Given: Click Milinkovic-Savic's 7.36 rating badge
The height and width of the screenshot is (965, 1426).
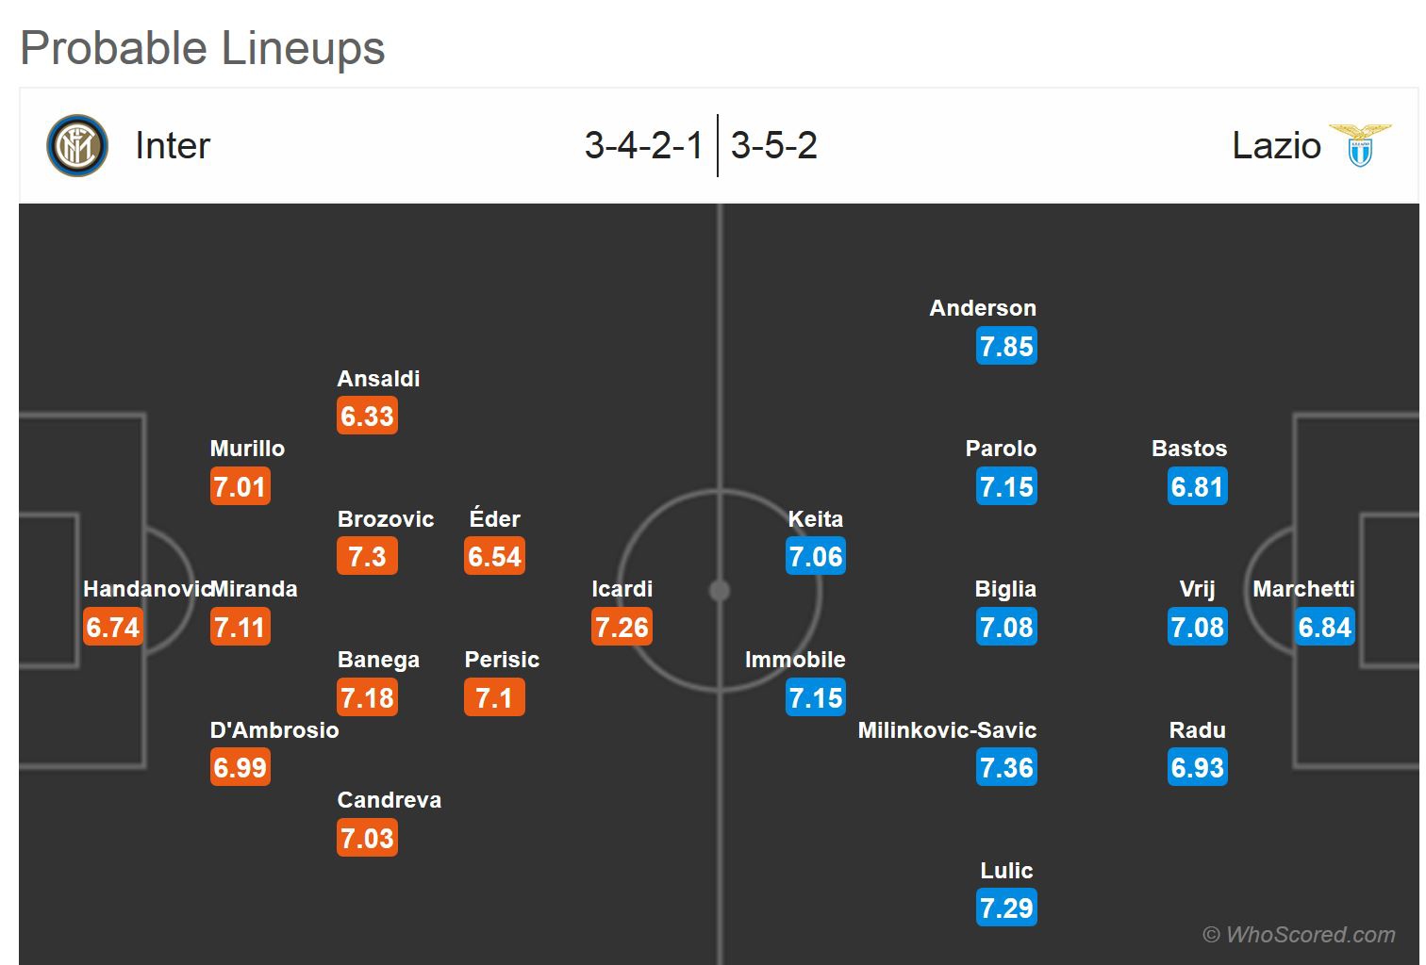Looking at the screenshot, I should coord(1006,768).
